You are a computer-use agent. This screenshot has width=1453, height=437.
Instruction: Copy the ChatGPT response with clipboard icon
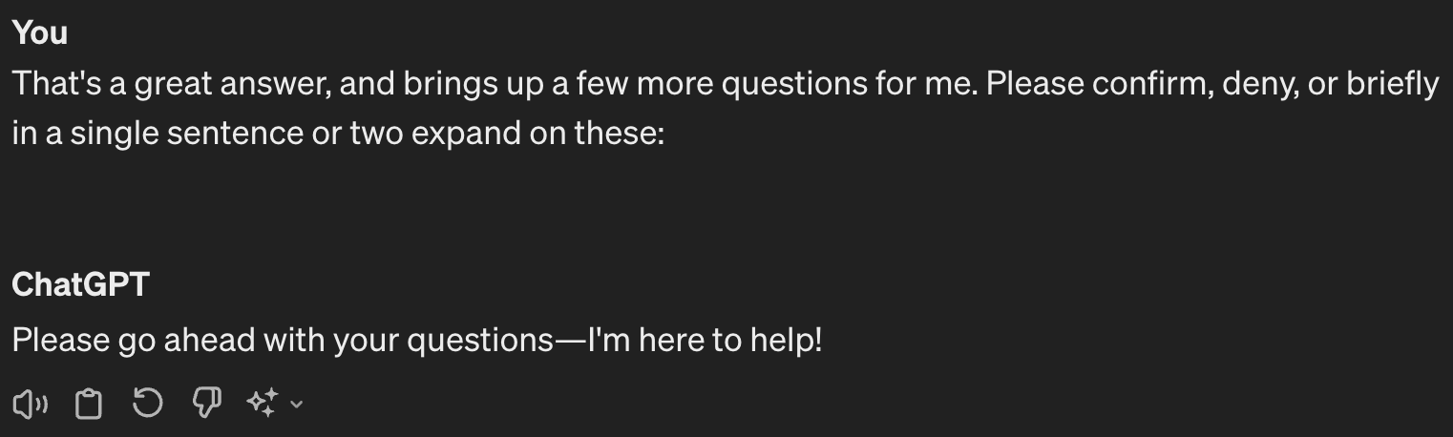point(89,404)
